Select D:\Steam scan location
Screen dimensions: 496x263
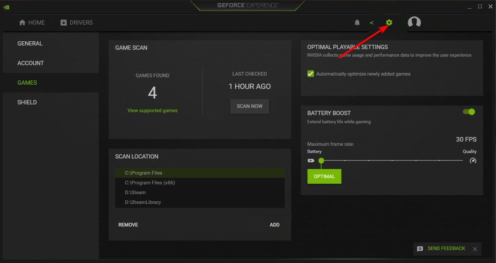pos(200,192)
